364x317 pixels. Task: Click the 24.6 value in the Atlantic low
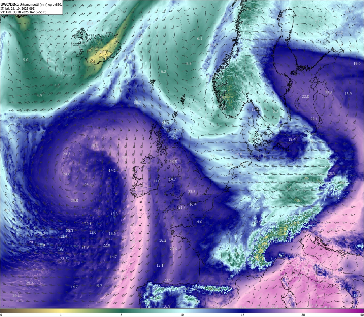[67, 174]
